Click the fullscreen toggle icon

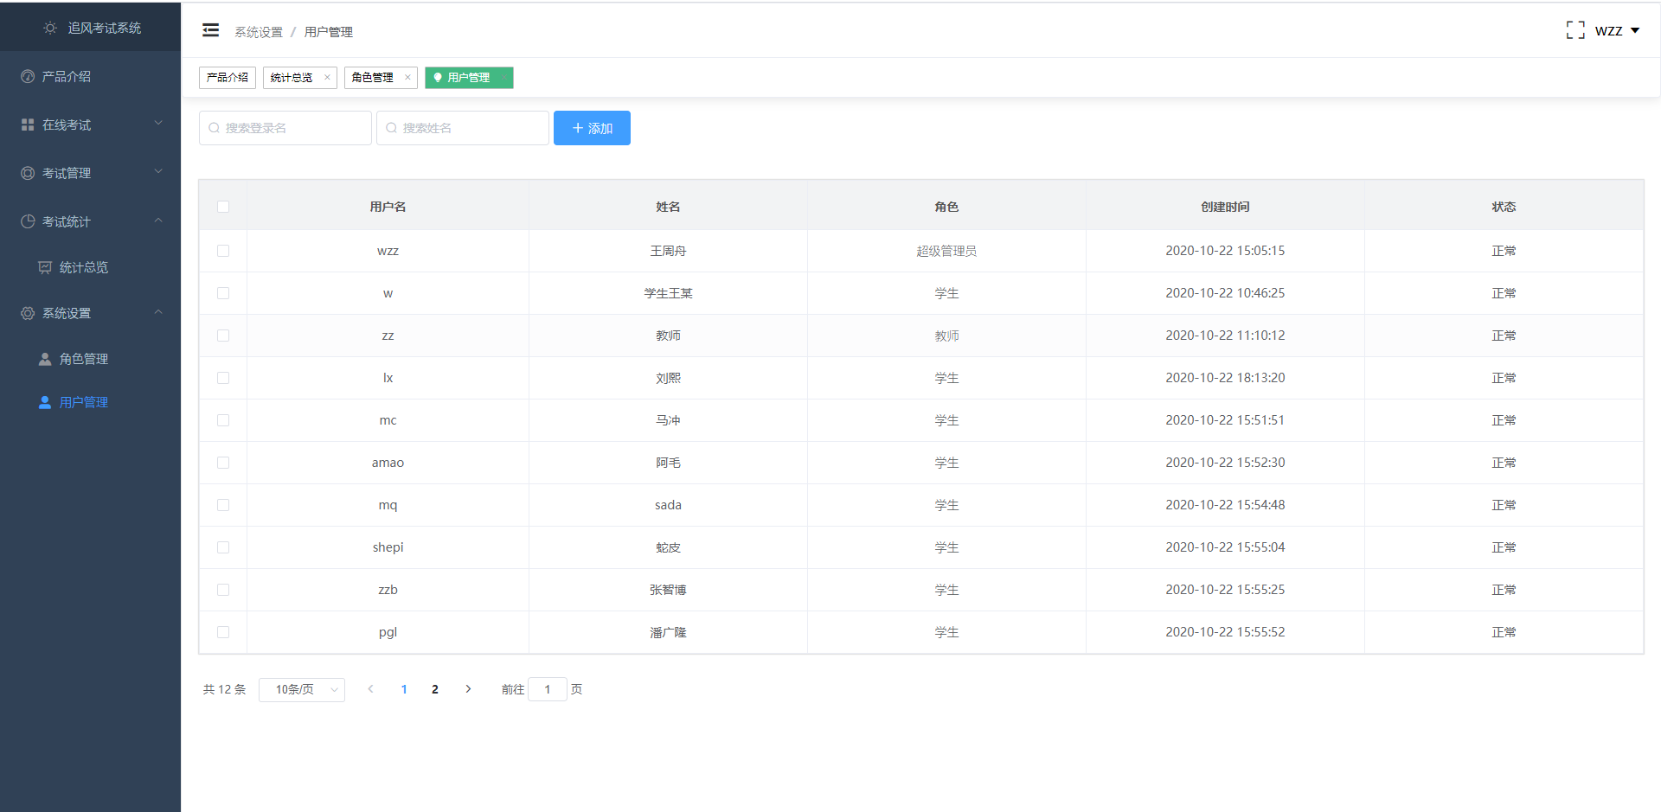click(1575, 30)
